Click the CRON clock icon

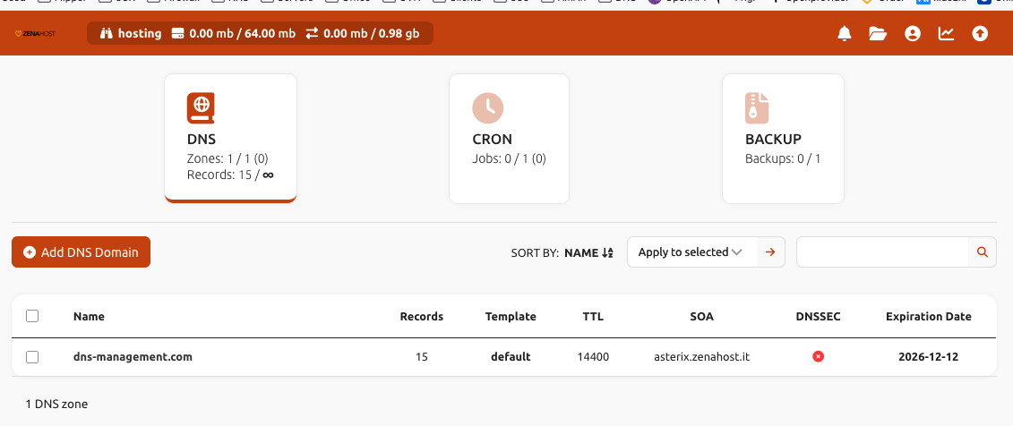tap(488, 107)
